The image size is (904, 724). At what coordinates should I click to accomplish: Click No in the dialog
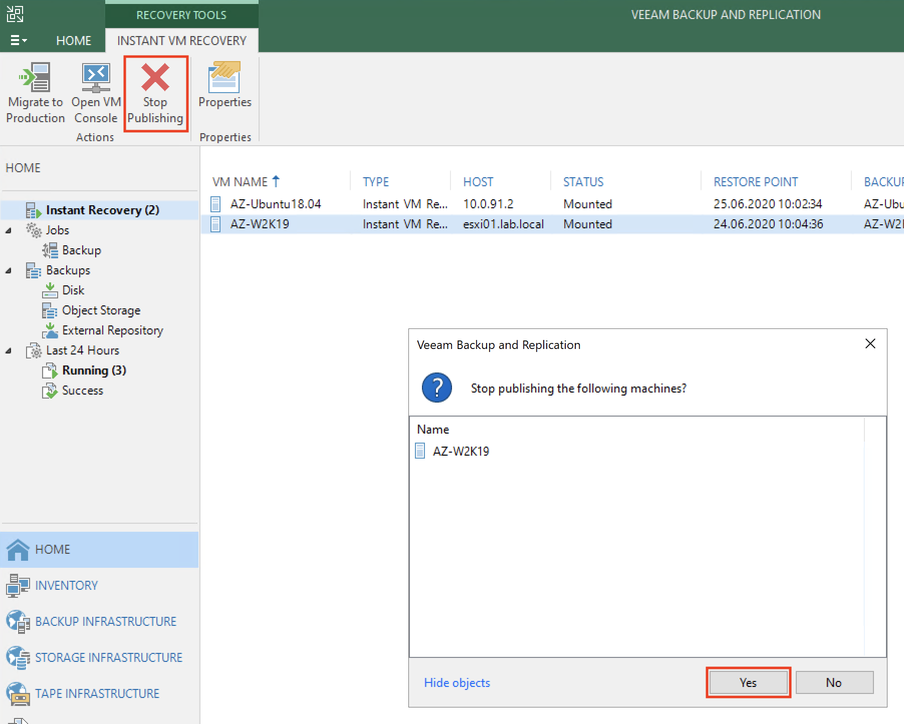coord(834,682)
